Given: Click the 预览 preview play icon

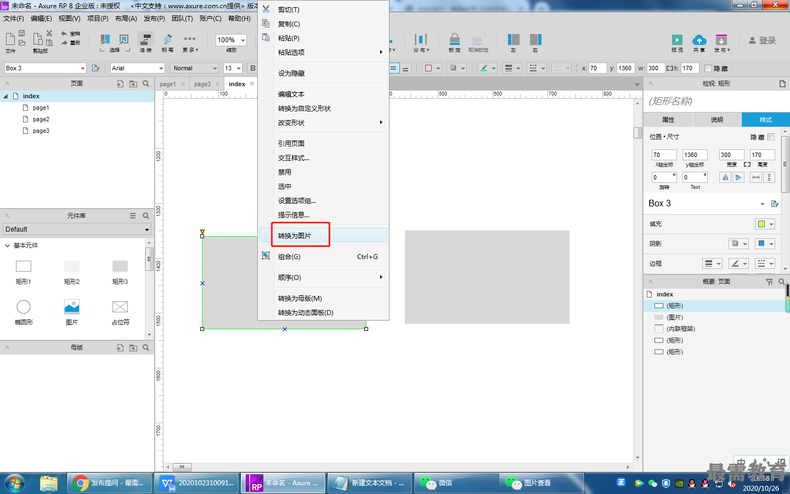Looking at the screenshot, I should (677, 40).
